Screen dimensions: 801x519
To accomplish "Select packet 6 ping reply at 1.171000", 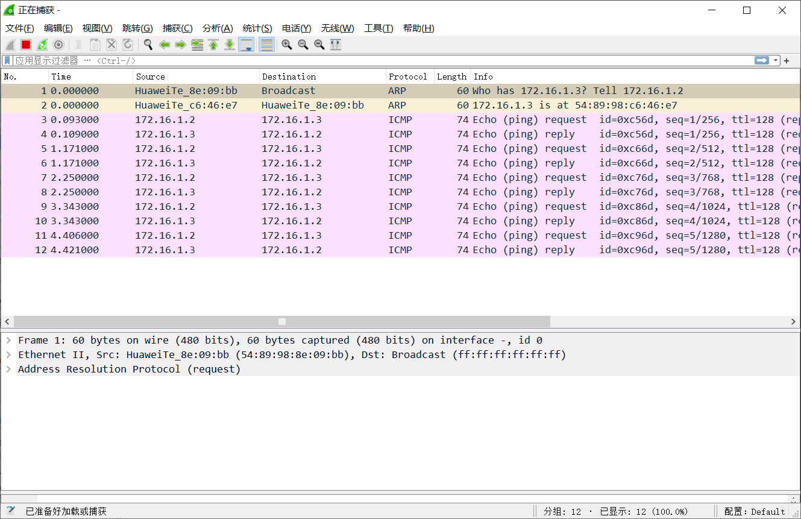I will point(400,163).
